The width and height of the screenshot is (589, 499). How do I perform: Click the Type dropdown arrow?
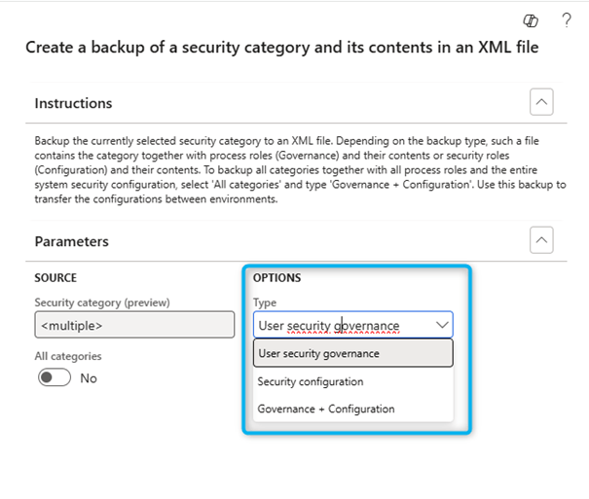click(x=442, y=325)
